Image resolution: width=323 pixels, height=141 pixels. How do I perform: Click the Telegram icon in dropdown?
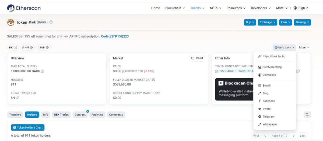(x=259, y=117)
